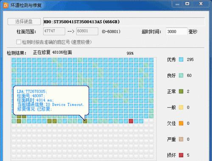This screenshot has width=212, height=161.
Task: Click the olive block under tooltip pointer
Action: (85, 121)
